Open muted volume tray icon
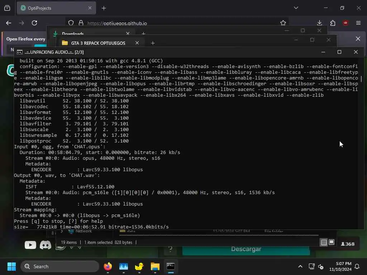The height and width of the screenshot is (275, 367). (321, 266)
